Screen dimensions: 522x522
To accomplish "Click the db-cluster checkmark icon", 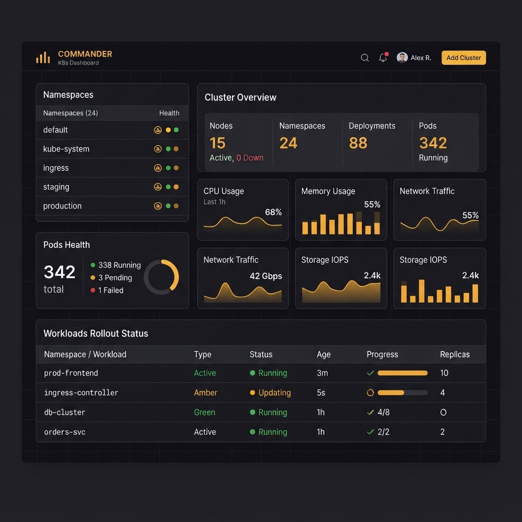I will point(370,412).
